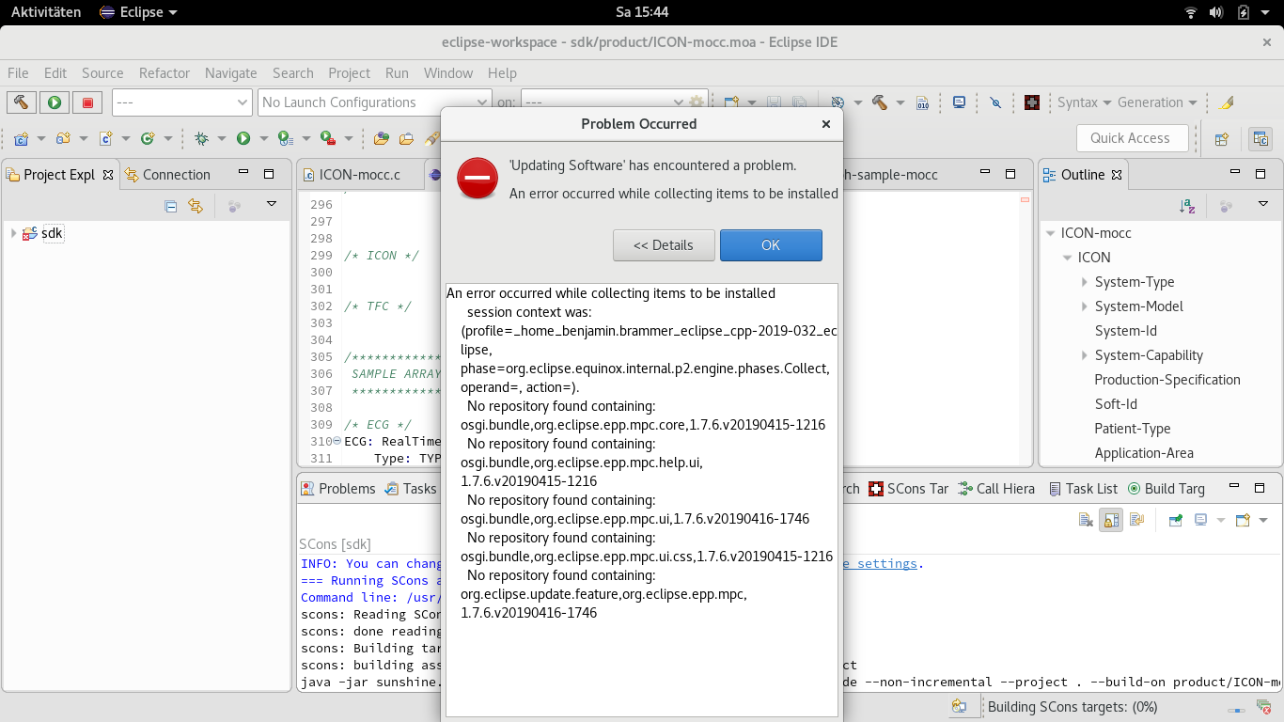Click the binary 010 file icon
This screenshot has width=1284, height=722.
click(x=923, y=102)
